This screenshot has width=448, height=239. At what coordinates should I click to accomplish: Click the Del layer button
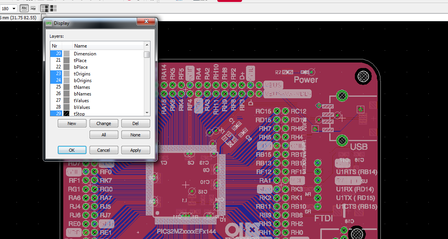136,123
